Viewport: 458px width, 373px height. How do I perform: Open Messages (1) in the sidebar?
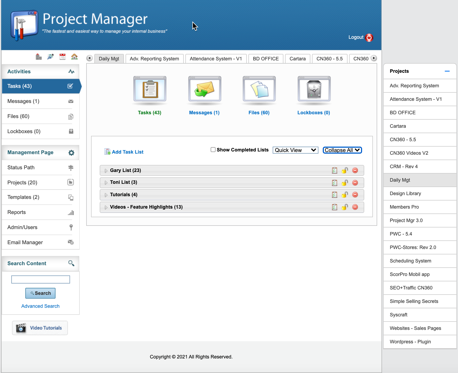click(41, 101)
